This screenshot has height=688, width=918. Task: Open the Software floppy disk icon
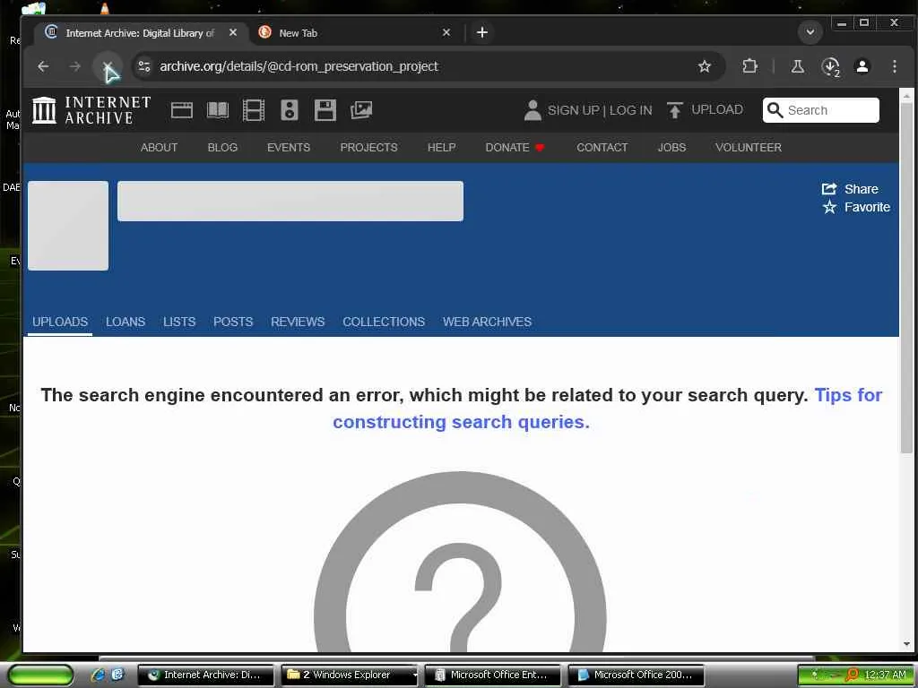tap(325, 110)
